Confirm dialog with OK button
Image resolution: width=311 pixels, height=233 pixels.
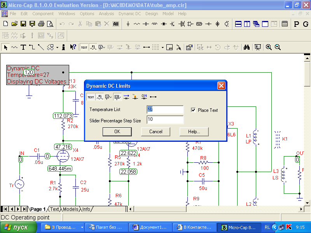[117, 132]
